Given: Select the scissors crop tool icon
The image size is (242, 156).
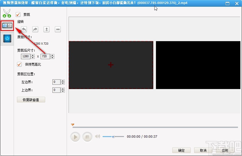Looking at the screenshot, I should coord(6,12).
